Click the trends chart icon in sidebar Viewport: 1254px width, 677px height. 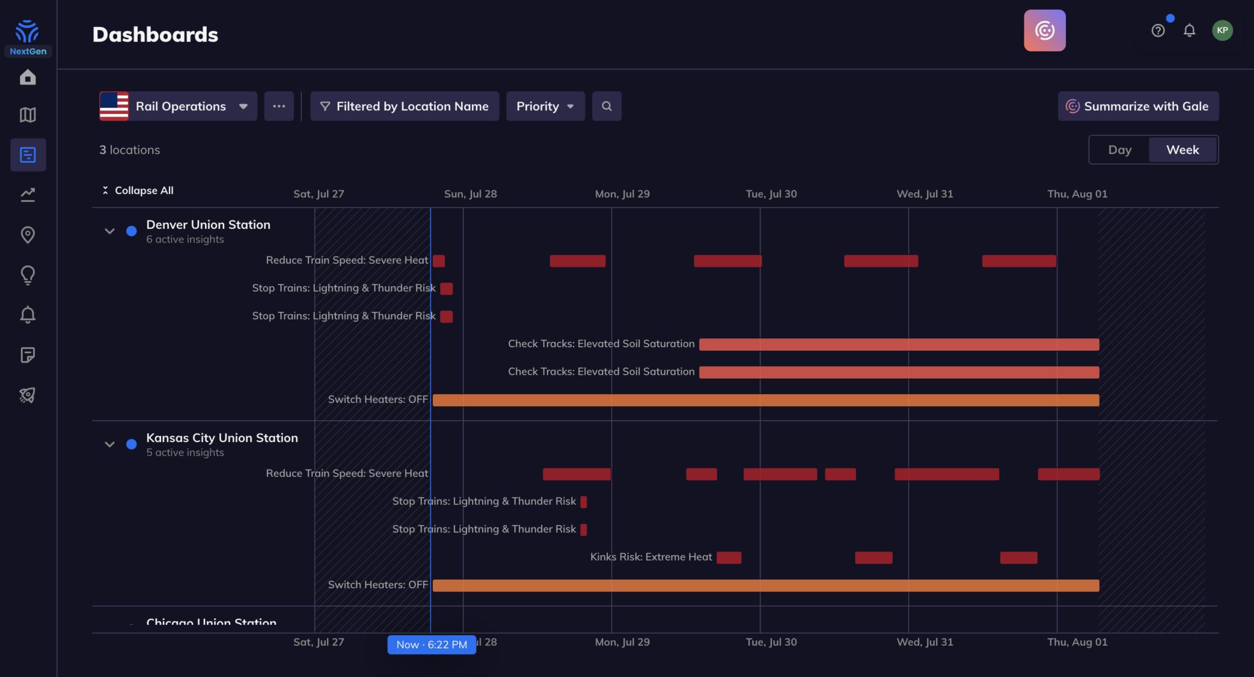pyautogui.click(x=28, y=195)
